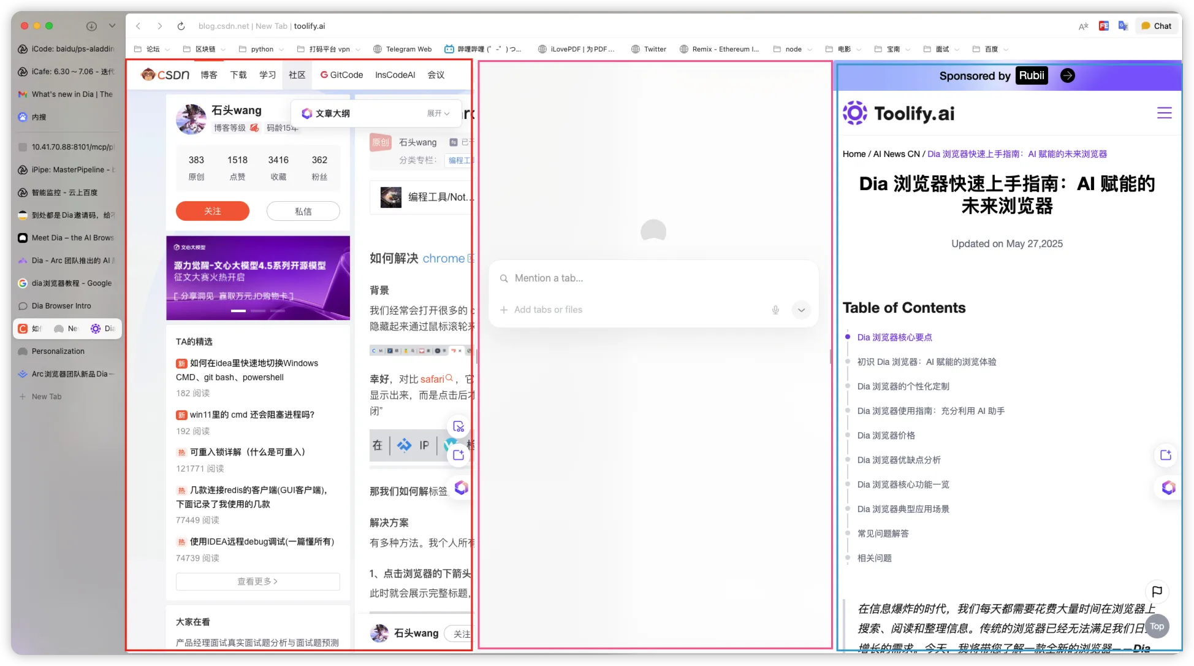Switch to Personalization sidebar tab
Image resolution: width=1194 pixels, height=666 pixels.
67,351
